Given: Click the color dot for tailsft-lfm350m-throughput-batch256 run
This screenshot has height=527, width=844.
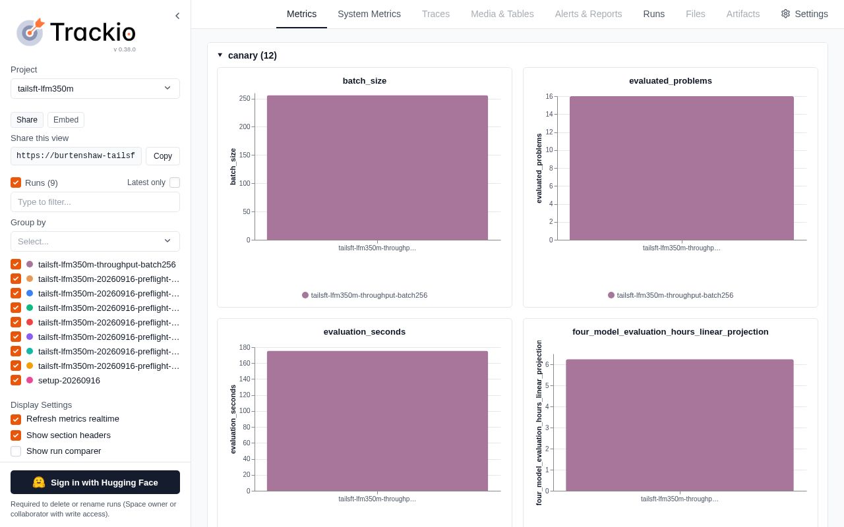Looking at the screenshot, I should point(30,264).
